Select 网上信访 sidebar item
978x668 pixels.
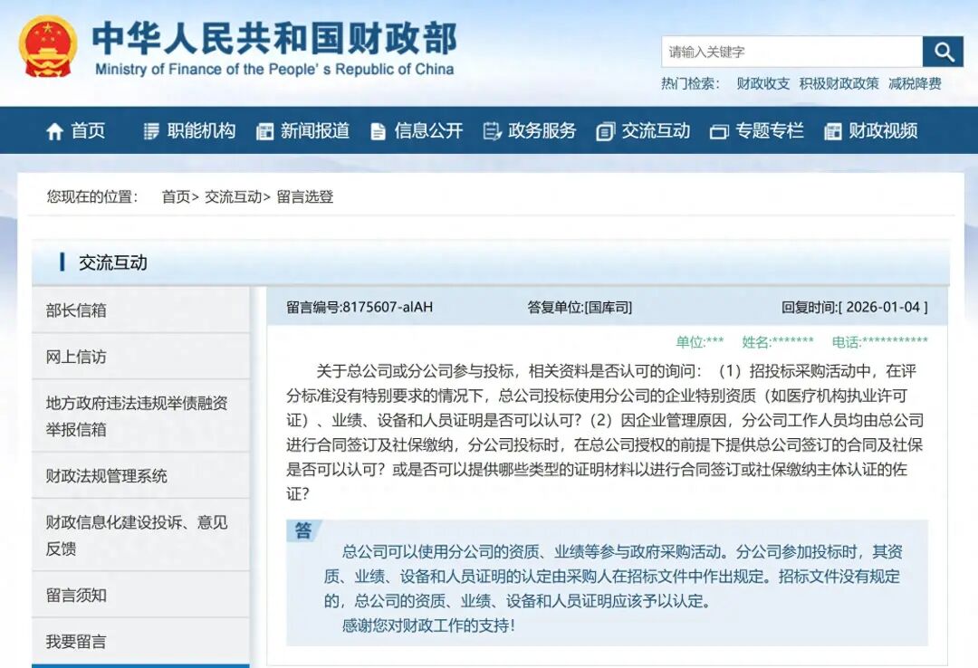(76, 357)
